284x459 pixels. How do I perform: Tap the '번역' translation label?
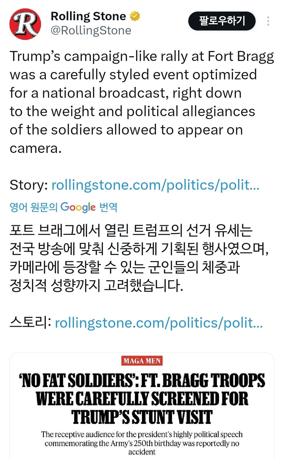tap(108, 207)
